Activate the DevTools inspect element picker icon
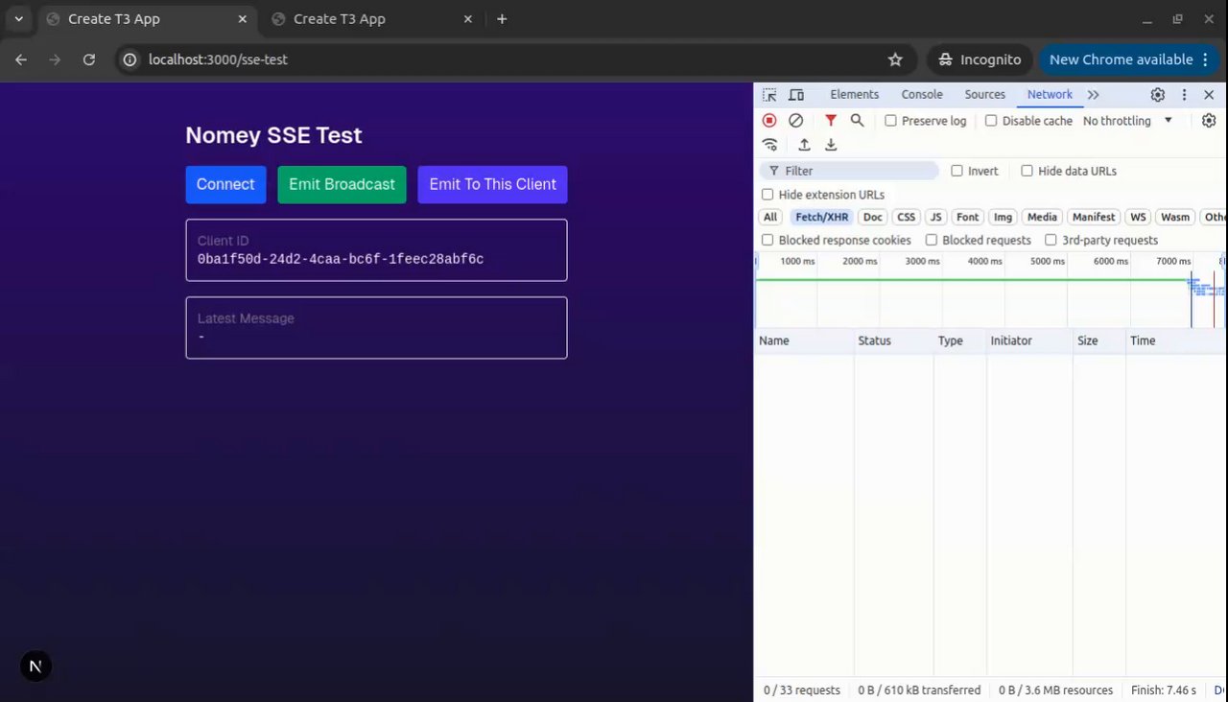1228x702 pixels. (769, 95)
